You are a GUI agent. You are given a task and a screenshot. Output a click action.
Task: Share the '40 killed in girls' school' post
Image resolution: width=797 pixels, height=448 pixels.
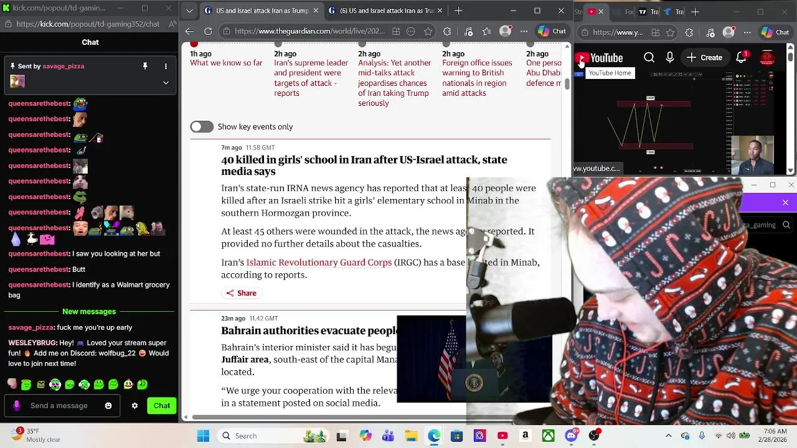tap(241, 293)
